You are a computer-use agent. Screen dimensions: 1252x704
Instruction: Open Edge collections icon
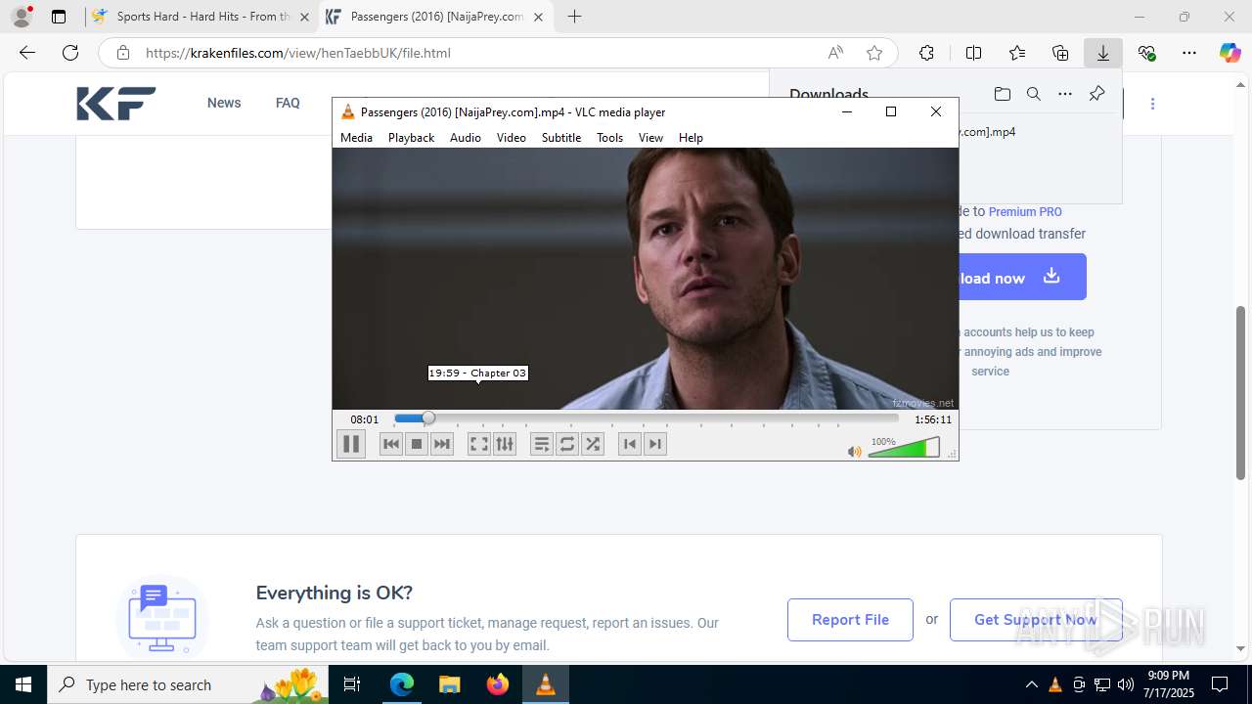click(1060, 53)
